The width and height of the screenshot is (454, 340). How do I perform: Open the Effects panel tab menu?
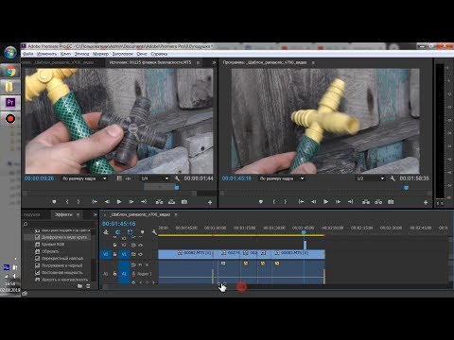pos(78,214)
